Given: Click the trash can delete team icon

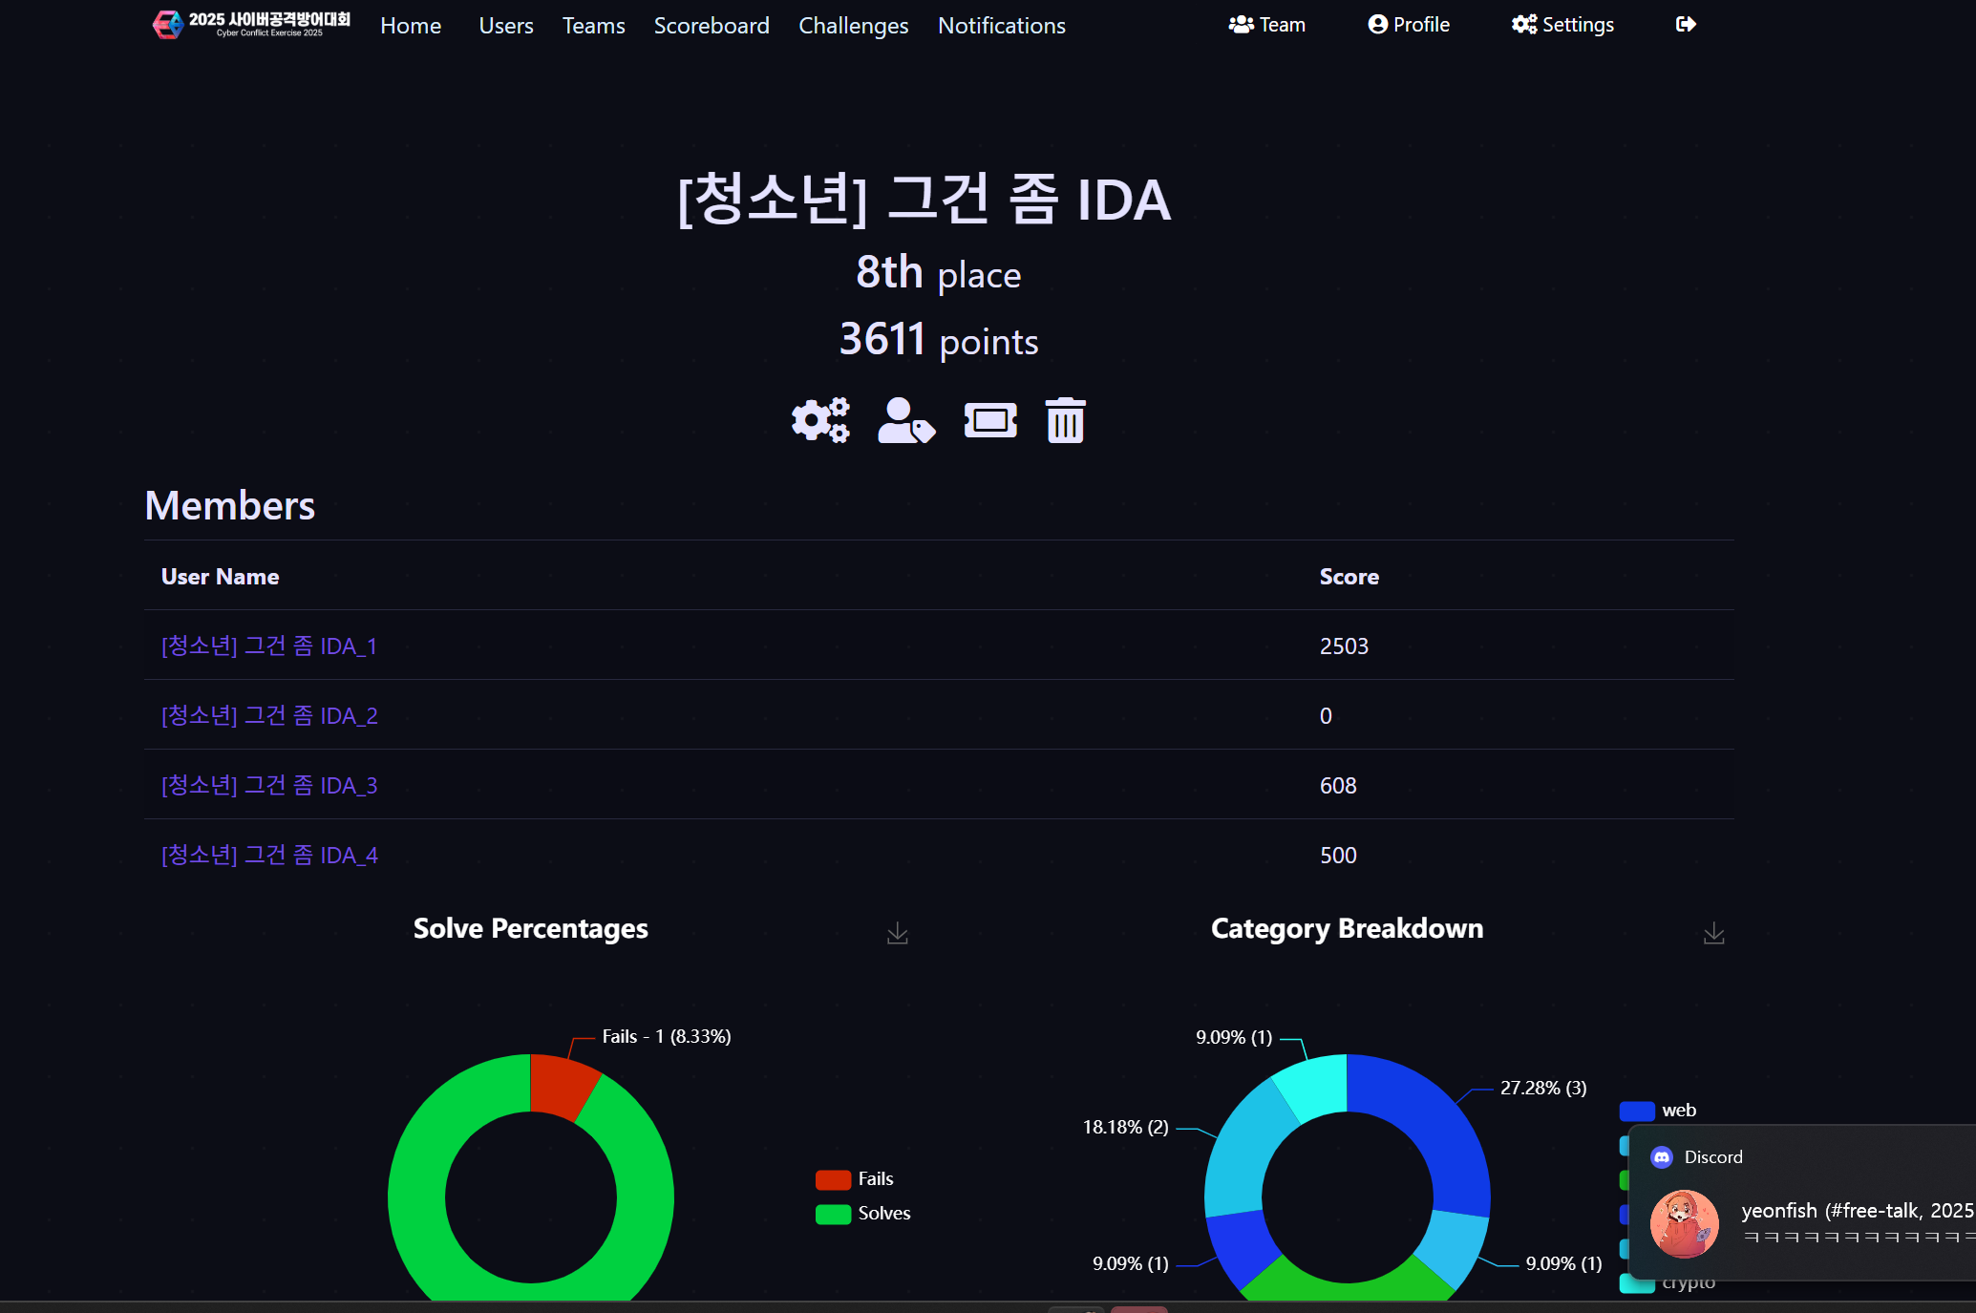Looking at the screenshot, I should pos(1065,420).
